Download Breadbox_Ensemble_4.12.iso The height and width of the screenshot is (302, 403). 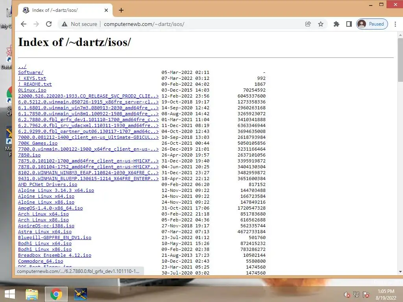tap(55, 256)
